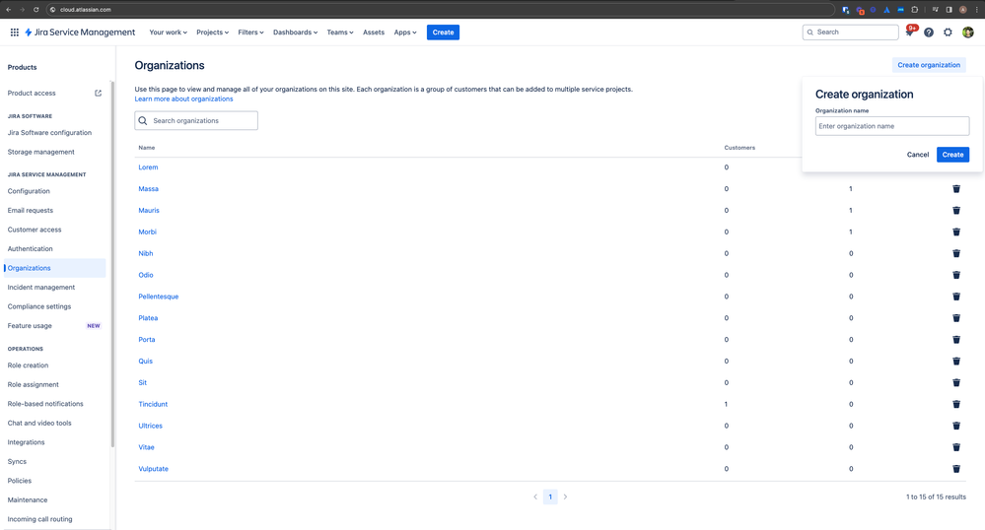Click the browser reload icon
Screen dimensions: 985x530
[35, 10]
